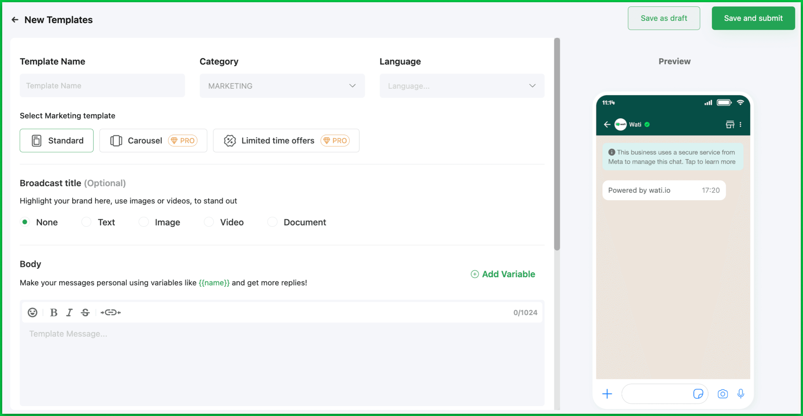Apply bold formatting to the template message
The height and width of the screenshot is (416, 803).
tap(53, 312)
